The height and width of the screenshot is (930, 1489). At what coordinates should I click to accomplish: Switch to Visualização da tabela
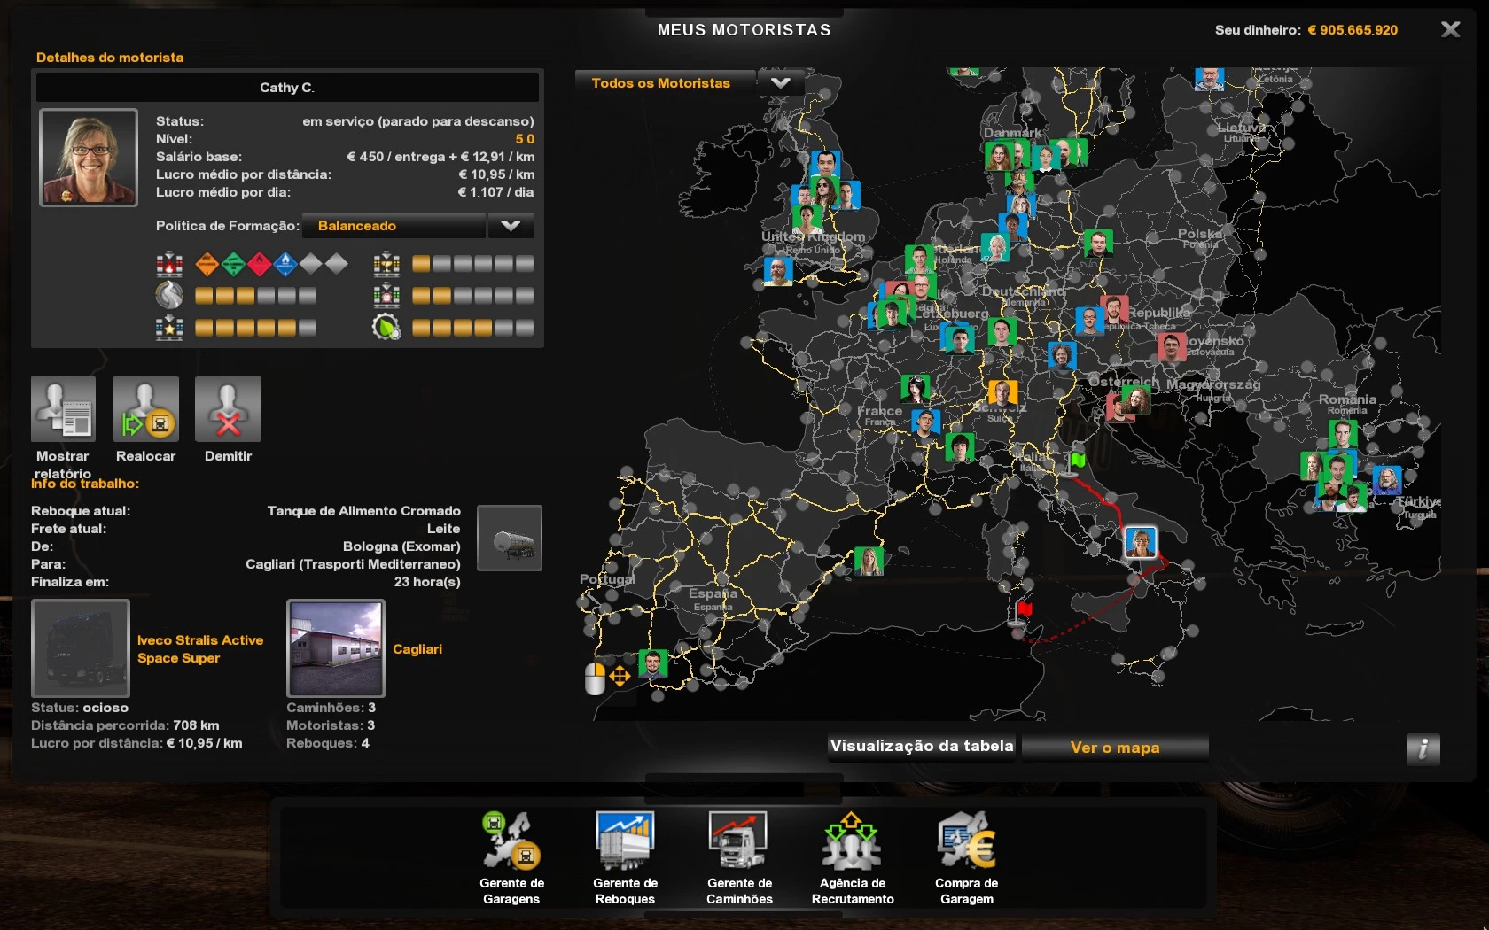[x=922, y=747]
